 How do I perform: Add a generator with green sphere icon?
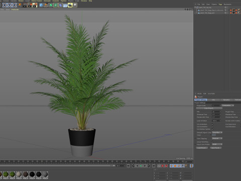[51, 5]
